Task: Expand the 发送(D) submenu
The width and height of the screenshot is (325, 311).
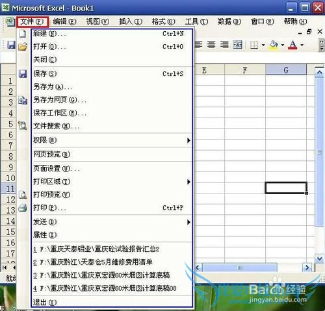Action: click(x=188, y=222)
